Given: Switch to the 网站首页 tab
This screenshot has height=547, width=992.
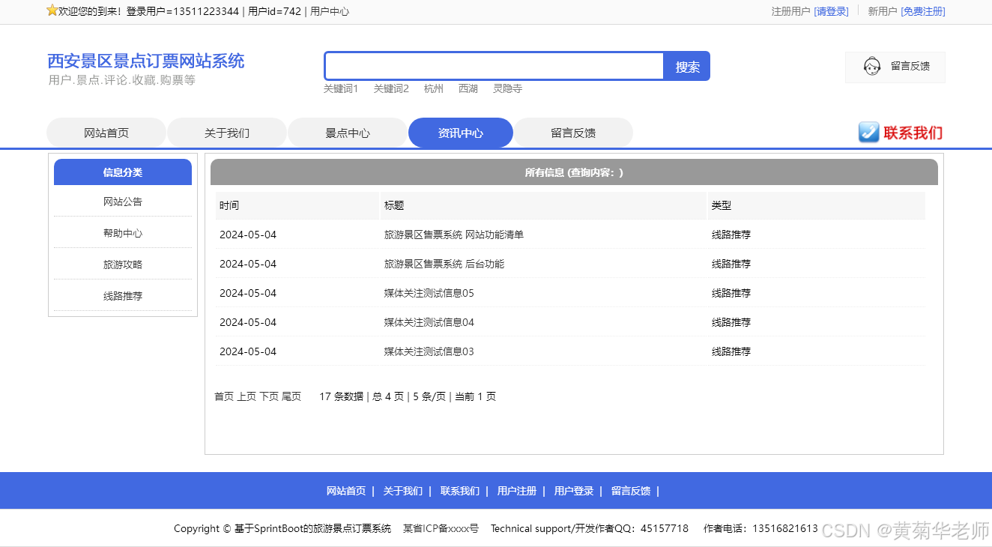Looking at the screenshot, I should point(106,132).
